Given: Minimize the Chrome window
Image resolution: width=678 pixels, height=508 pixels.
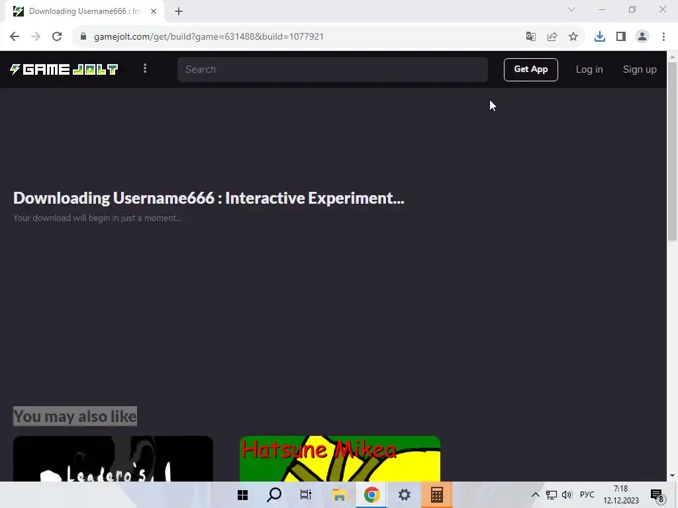Looking at the screenshot, I should (x=601, y=9).
